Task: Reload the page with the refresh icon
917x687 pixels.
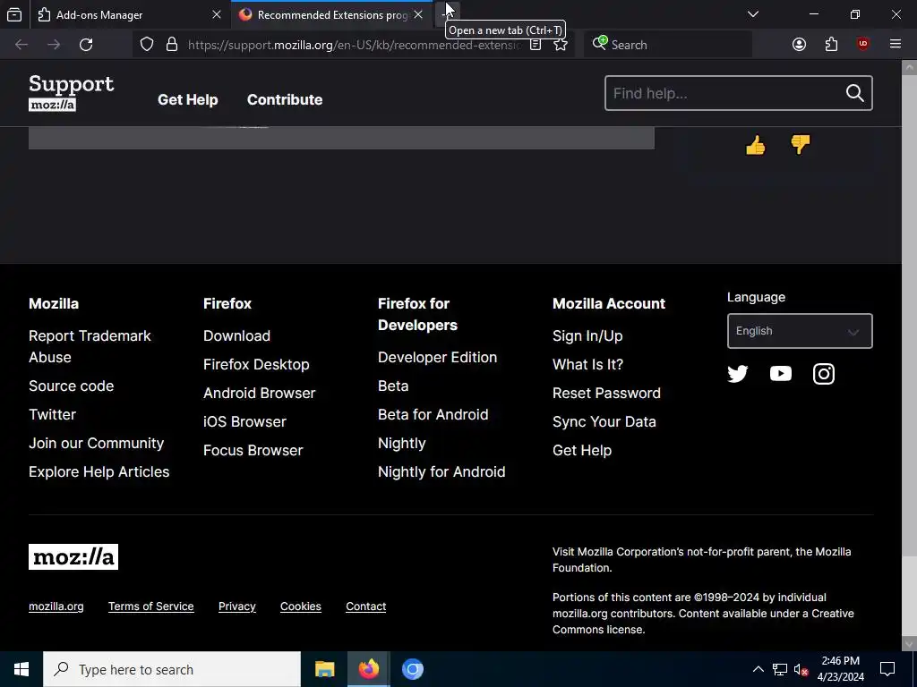Action: [86, 45]
